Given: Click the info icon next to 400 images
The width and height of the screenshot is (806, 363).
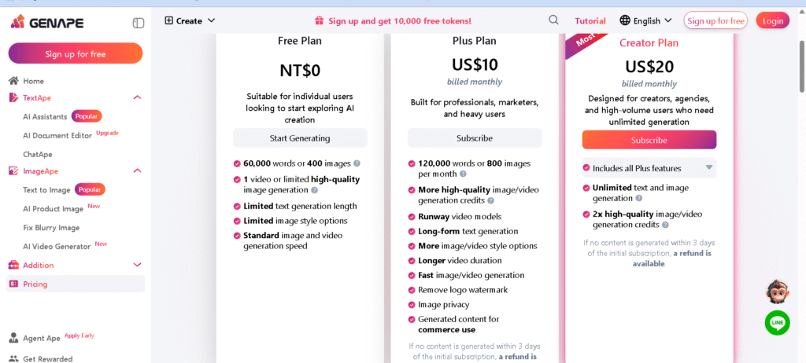Looking at the screenshot, I should 357,163.
